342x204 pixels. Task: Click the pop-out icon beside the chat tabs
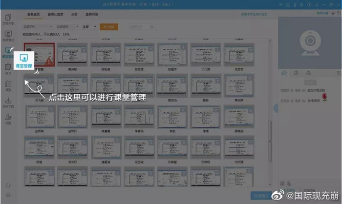339,73
